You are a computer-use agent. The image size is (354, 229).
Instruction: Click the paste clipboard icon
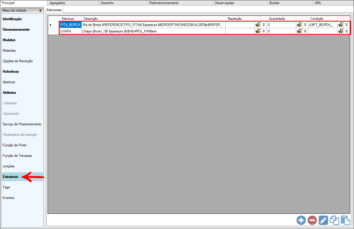click(x=345, y=220)
